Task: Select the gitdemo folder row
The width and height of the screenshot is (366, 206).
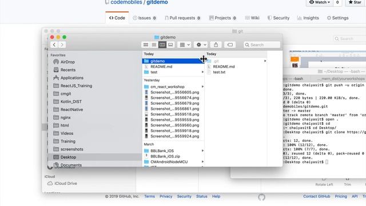Action: (x=173, y=61)
